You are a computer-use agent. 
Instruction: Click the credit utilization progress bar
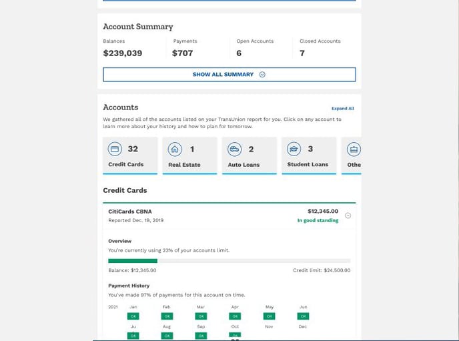click(x=229, y=261)
